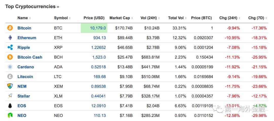Image resolution: width=274 pixels, height=121 pixels.
Task: Open the NEM name link
Action: 22,86
